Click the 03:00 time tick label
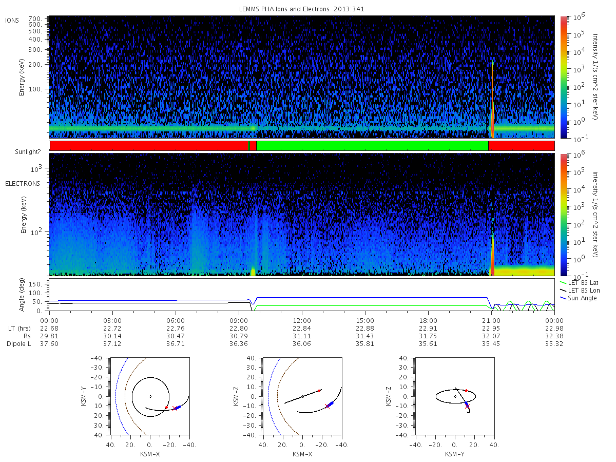 pos(112,320)
